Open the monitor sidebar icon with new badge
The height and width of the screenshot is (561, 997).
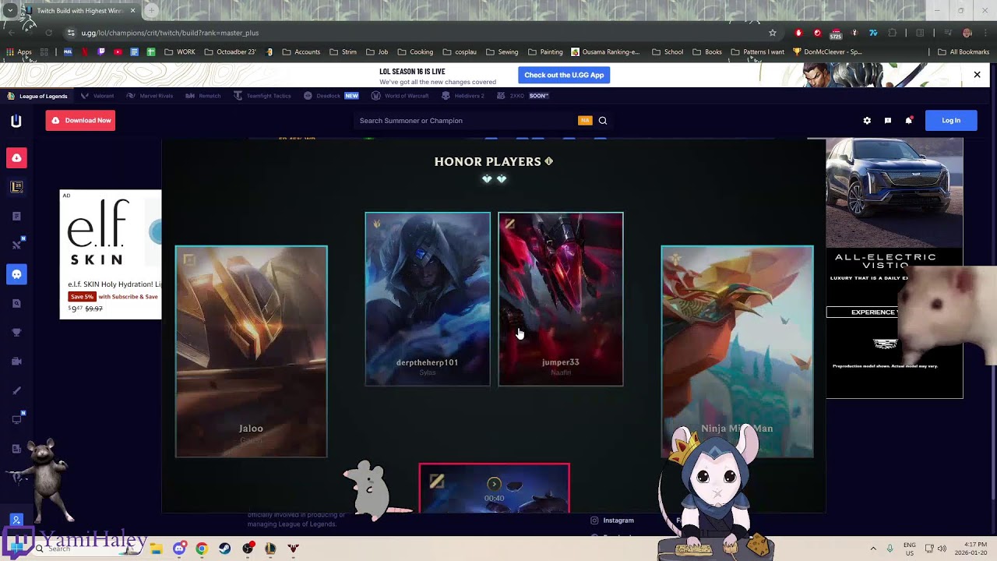pos(16,419)
